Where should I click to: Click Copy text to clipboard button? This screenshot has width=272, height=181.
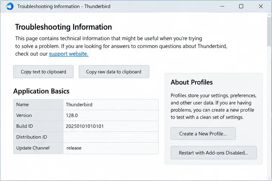pos(43,72)
